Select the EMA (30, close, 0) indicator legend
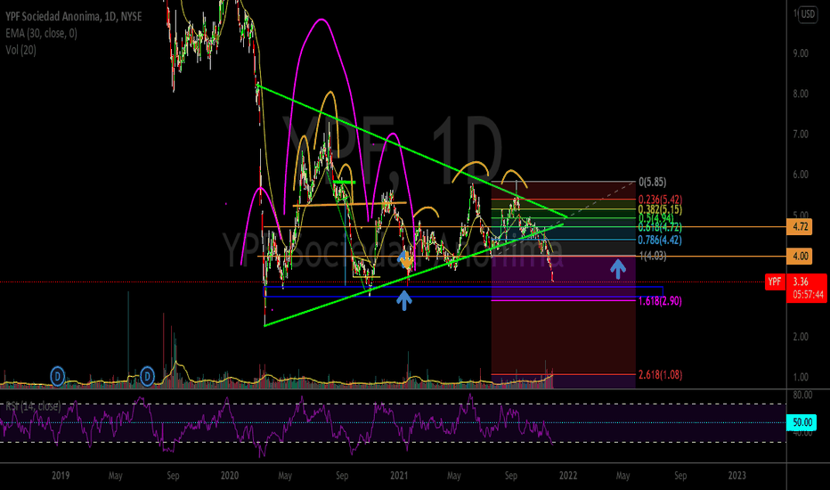This screenshot has height=490, width=830. pyautogui.click(x=41, y=33)
